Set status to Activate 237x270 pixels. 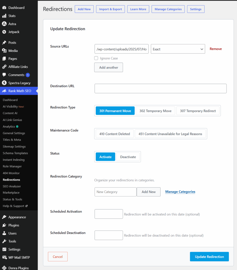[x=106, y=157]
